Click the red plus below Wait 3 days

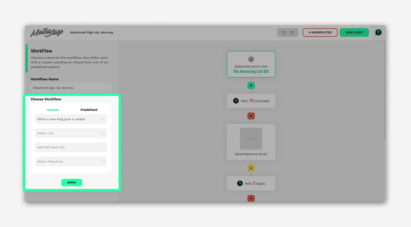pos(251,198)
